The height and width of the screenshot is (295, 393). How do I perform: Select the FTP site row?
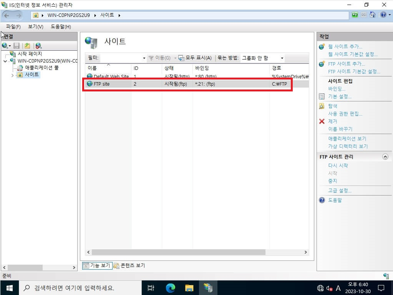click(x=197, y=84)
